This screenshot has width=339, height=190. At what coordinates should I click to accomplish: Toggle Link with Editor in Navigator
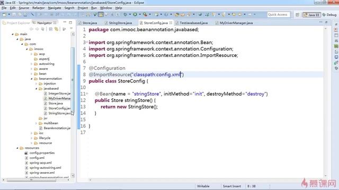click(57, 29)
